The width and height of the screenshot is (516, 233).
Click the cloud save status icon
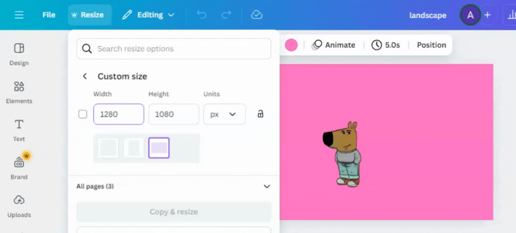click(x=256, y=15)
